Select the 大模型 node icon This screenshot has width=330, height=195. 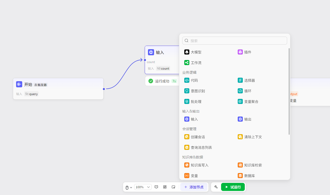point(187,52)
